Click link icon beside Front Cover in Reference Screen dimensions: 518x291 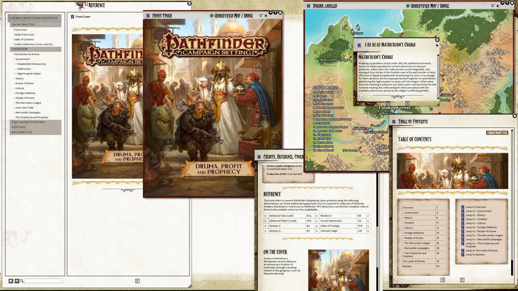(x=72, y=17)
